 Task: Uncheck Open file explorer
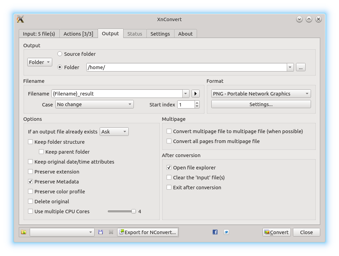169,168
